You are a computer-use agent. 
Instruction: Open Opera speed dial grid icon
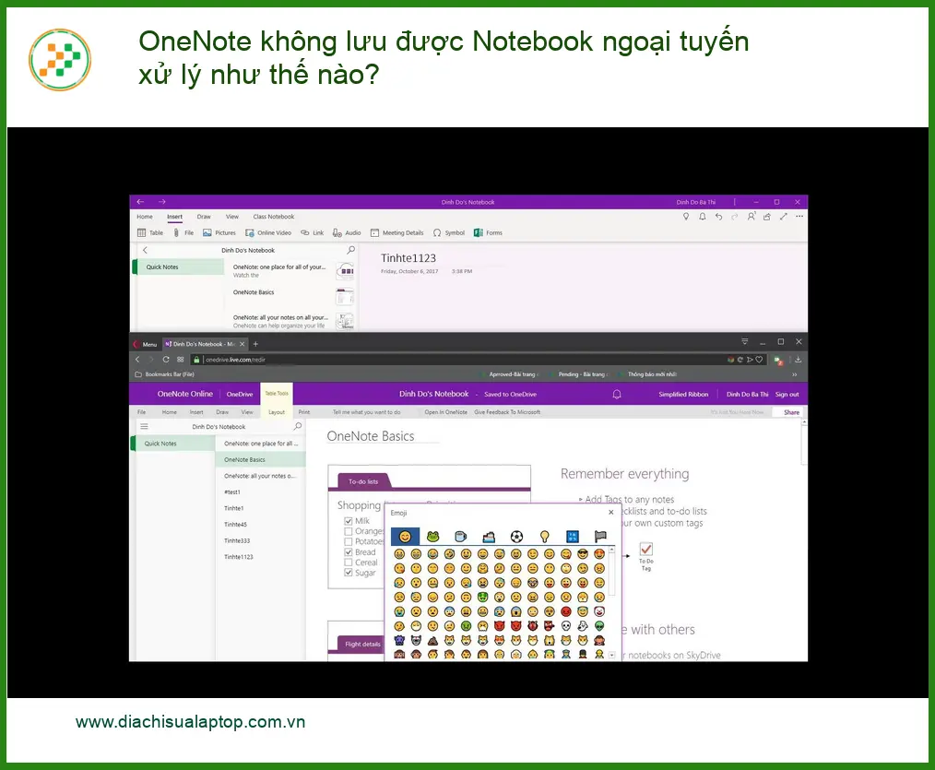(x=180, y=360)
